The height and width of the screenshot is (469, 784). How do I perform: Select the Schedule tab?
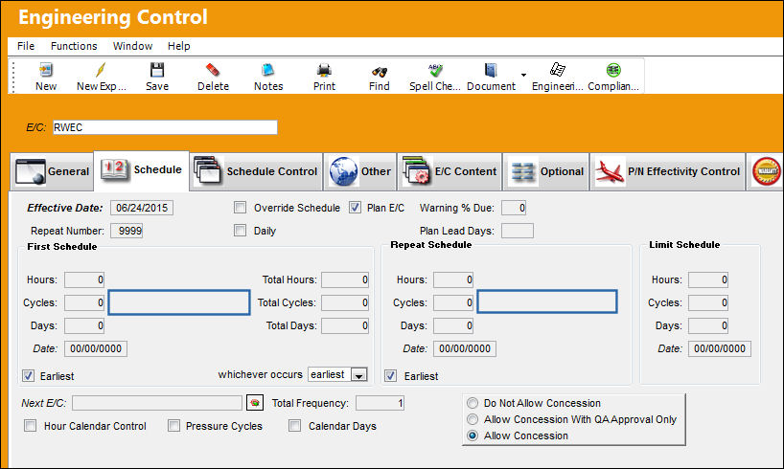[142, 170]
